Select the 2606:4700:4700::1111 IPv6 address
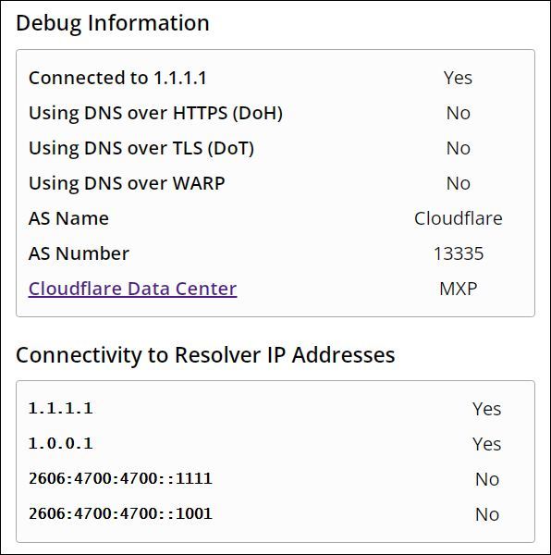Image resolution: width=551 pixels, height=555 pixels. (120, 478)
